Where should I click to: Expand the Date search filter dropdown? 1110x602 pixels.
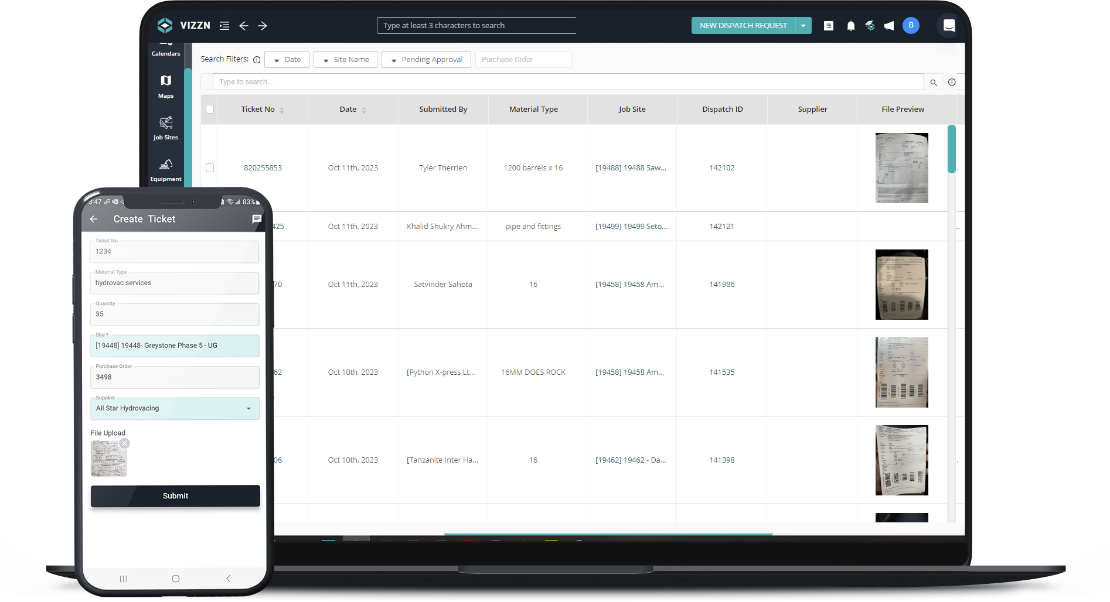point(287,59)
